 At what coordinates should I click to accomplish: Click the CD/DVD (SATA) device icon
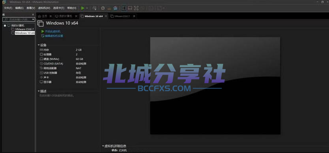click(41, 64)
